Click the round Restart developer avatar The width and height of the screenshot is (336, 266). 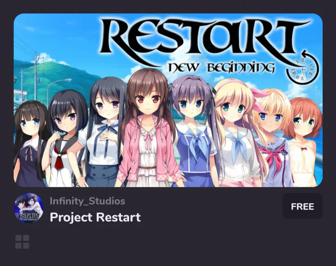click(29, 208)
